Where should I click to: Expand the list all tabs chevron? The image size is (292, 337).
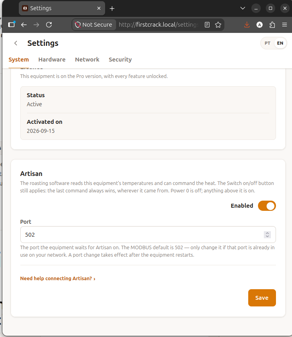[242, 8]
